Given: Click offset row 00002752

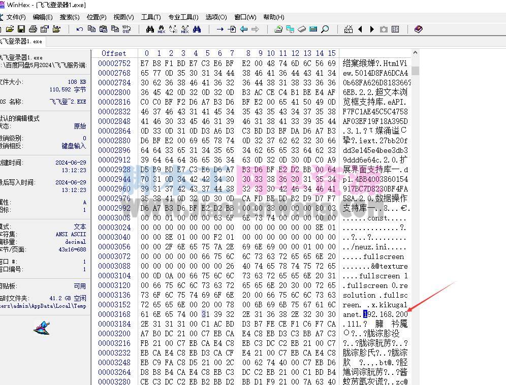Looking at the screenshot, I should coord(114,63).
